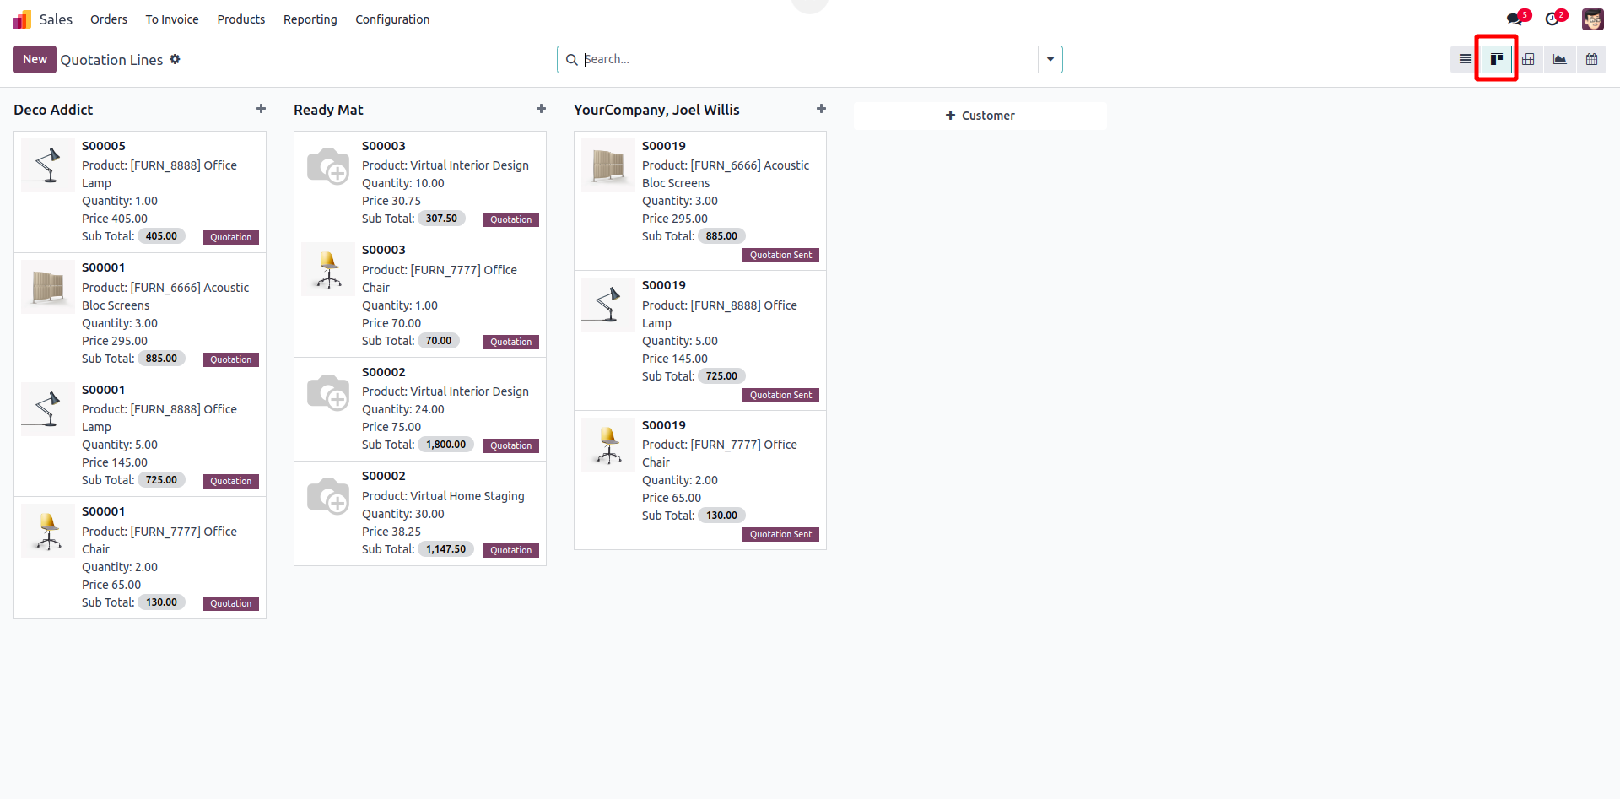Viewport: 1620px width, 799px height.
Task: Switch to pivot table view
Action: coord(1528,59)
